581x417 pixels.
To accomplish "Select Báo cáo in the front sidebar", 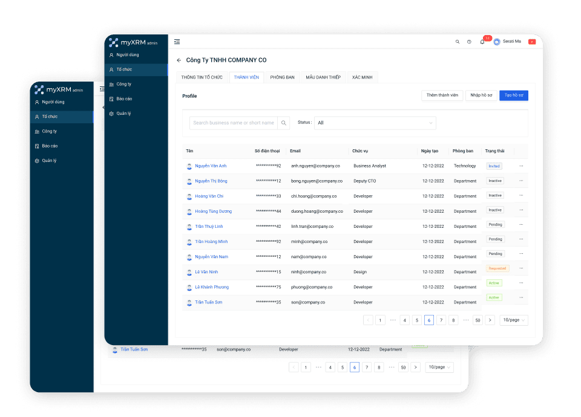I will click(124, 99).
